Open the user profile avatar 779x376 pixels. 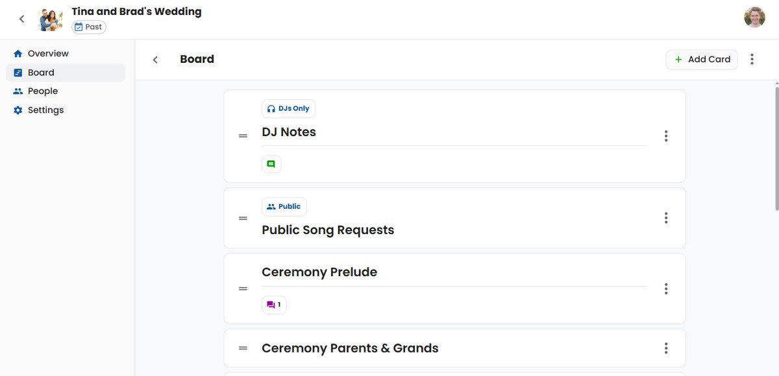754,18
